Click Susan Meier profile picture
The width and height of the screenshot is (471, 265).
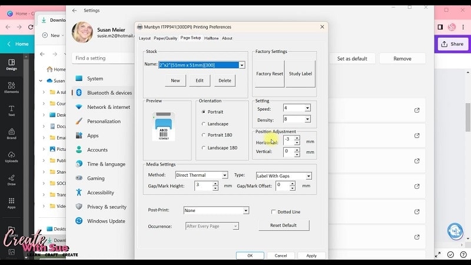[x=82, y=32]
